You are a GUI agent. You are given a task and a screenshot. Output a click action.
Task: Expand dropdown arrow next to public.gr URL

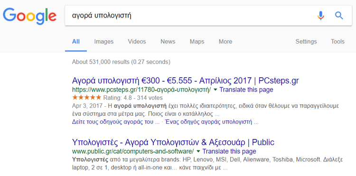198,151
